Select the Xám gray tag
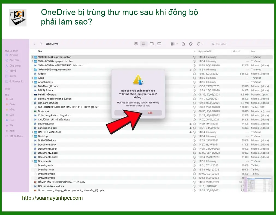This screenshot has height=215, width=276. (10, 131)
